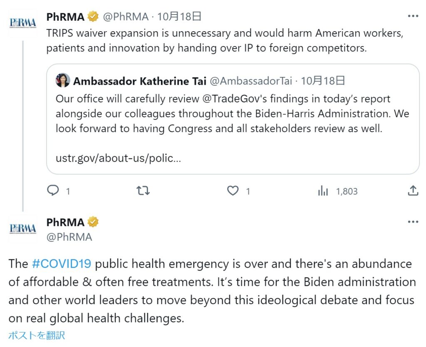Click the share upload icon
Screen dimensions: 426x347
coord(412,191)
